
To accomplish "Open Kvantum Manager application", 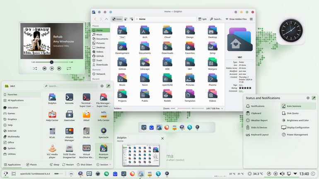I will coord(103,151).
